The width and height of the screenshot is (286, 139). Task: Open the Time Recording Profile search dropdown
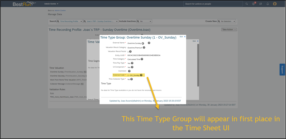pos(70,21)
